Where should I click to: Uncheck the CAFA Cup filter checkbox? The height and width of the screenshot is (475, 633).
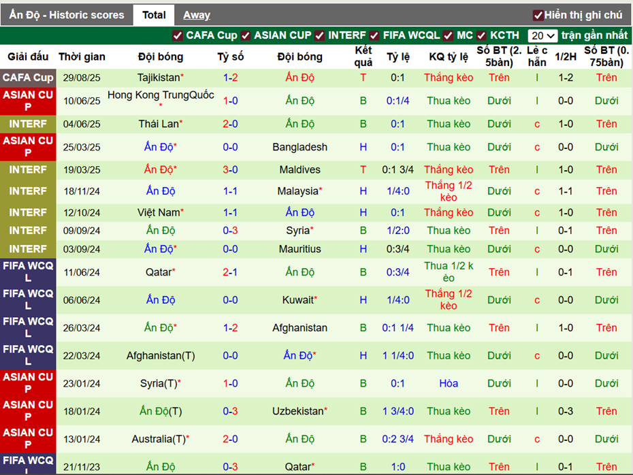click(x=177, y=35)
